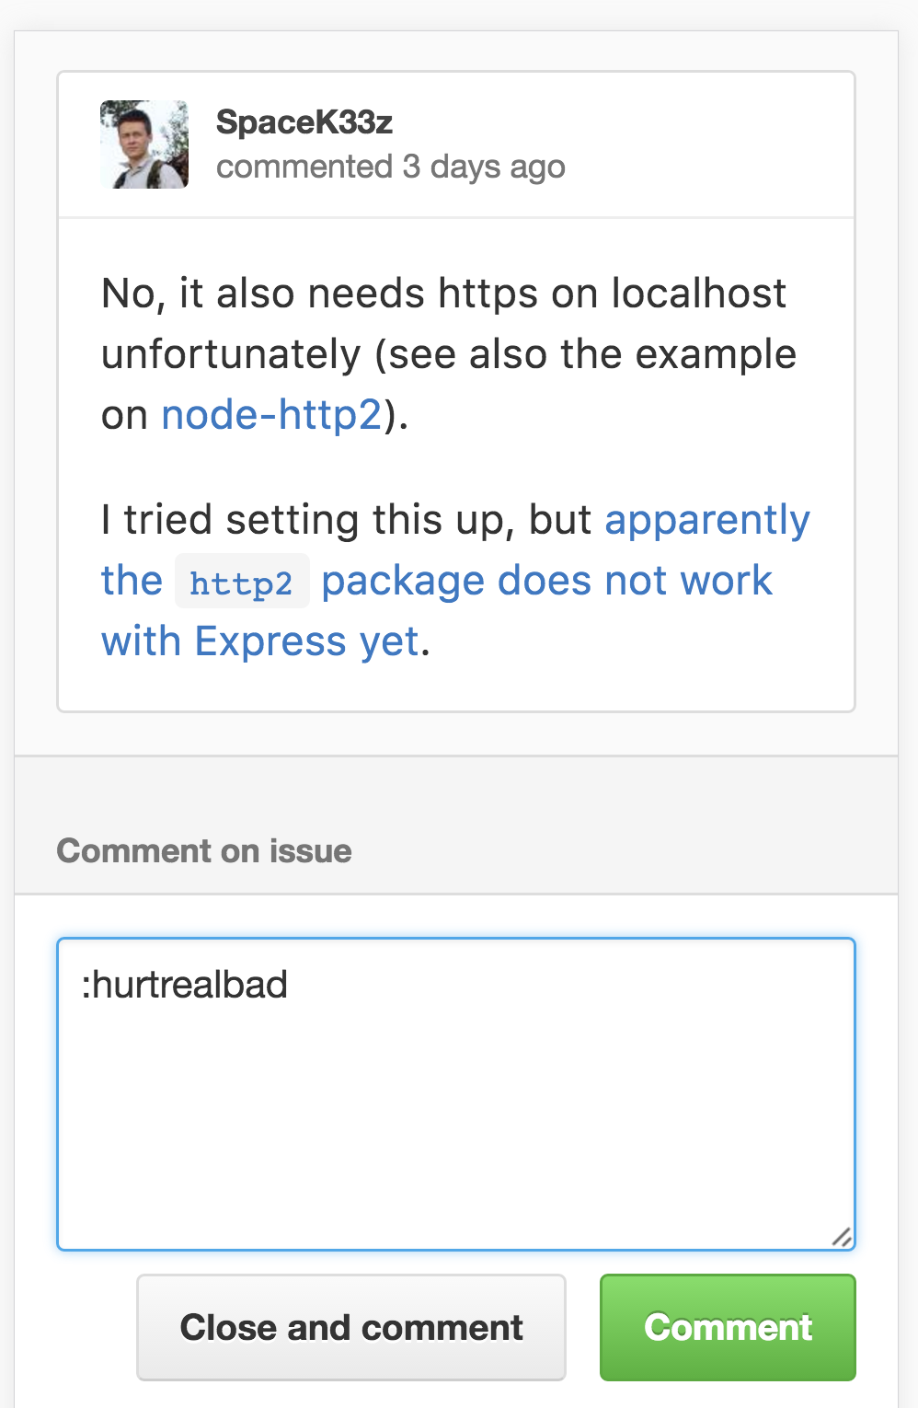Click the 'I tried setting this up' text
Viewport: 918px width, 1408px height.
346,520
